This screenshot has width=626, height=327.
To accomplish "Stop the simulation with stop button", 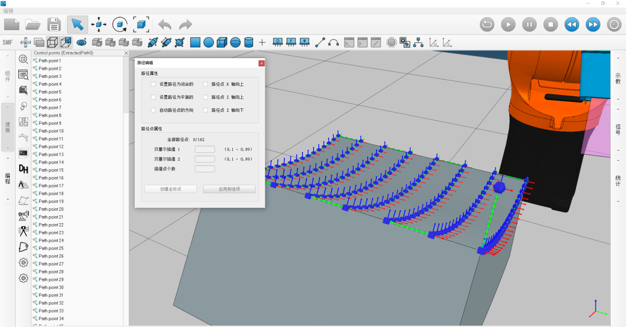I will tap(551, 24).
